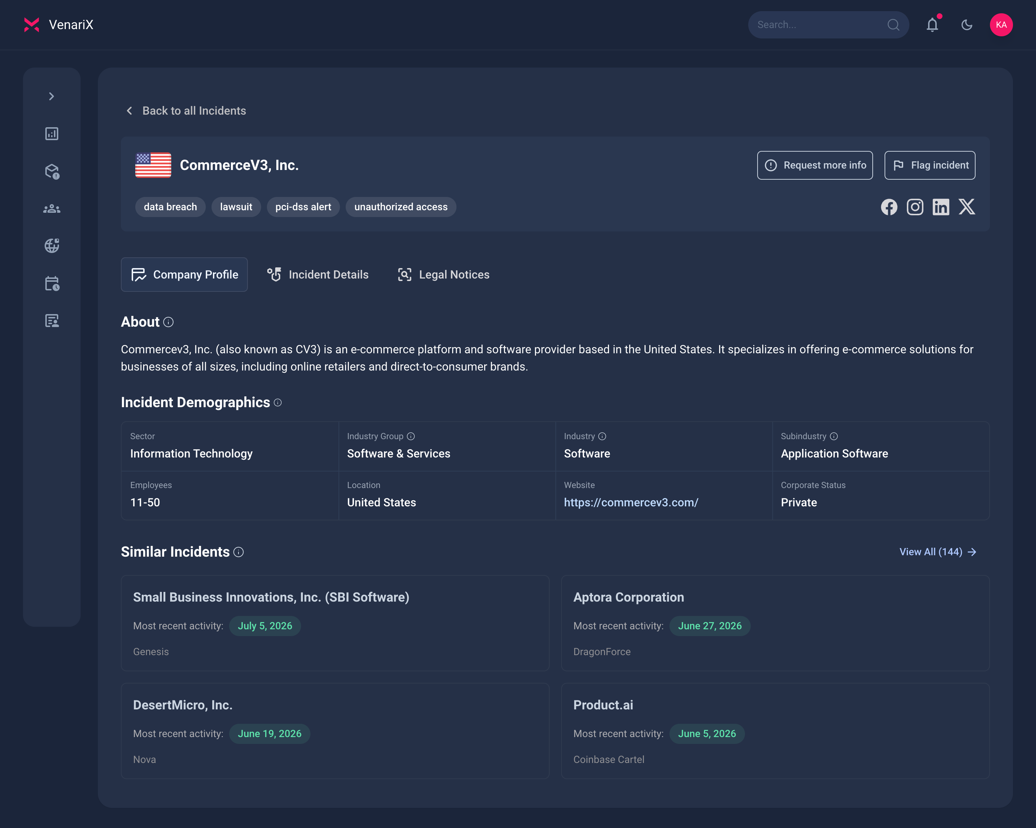Click the VenariX logo icon
This screenshot has height=828, width=1036.
tap(32, 25)
